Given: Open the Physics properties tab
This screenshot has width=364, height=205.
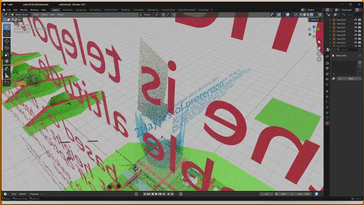Looking at the screenshot, I should tap(327, 107).
